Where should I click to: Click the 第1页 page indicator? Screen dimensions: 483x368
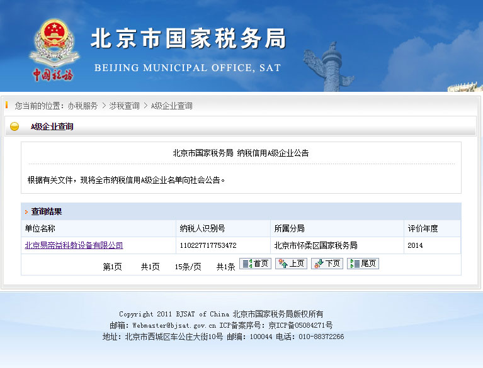click(113, 267)
